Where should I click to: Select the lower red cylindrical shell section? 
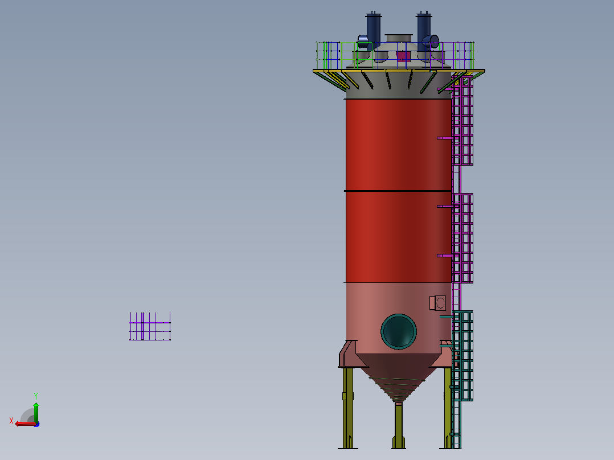coord(398,237)
